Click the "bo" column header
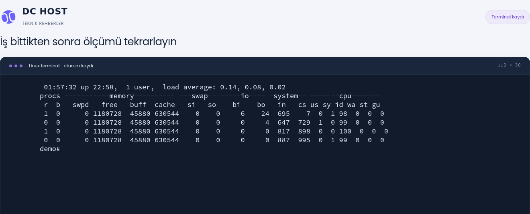The width and height of the screenshot is (530, 214). click(x=261, y=105)
